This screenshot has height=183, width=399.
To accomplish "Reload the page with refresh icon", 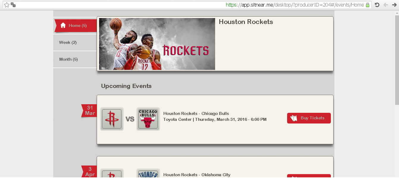I will click(377, 5).
